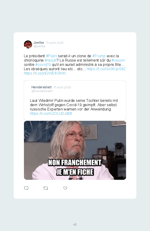Open the #Putin hashtag
Viewport: 150px width, 231px height.
tap(51, 56)
